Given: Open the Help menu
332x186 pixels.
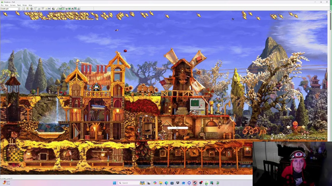Looking at the screenshot, I should pyautogui.click(x=30, y=5).
